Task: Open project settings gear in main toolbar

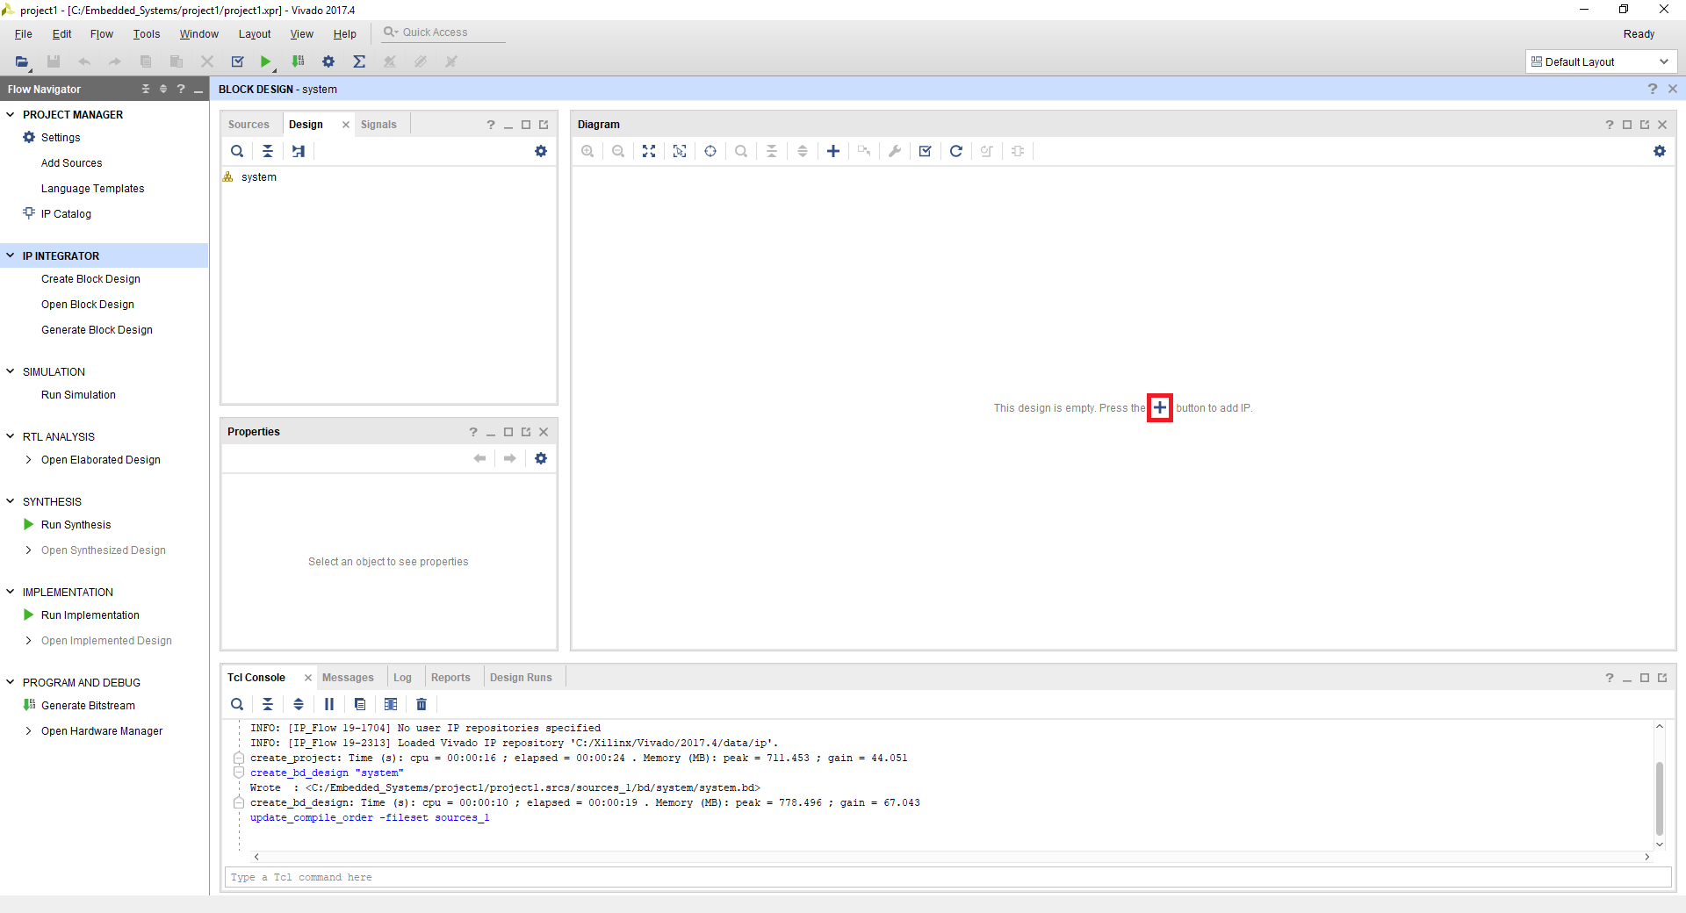Action: 328,61
